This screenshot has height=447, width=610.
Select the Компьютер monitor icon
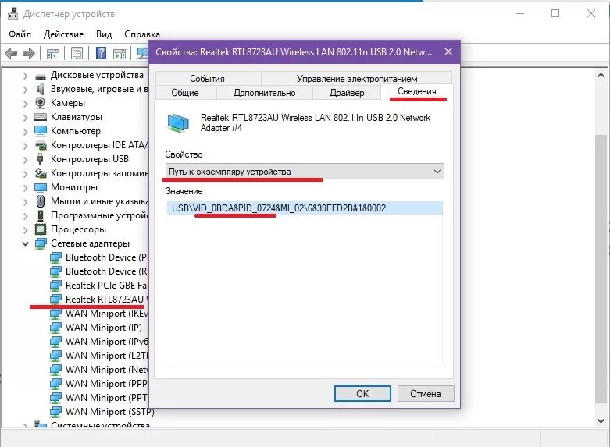(41, 130)
